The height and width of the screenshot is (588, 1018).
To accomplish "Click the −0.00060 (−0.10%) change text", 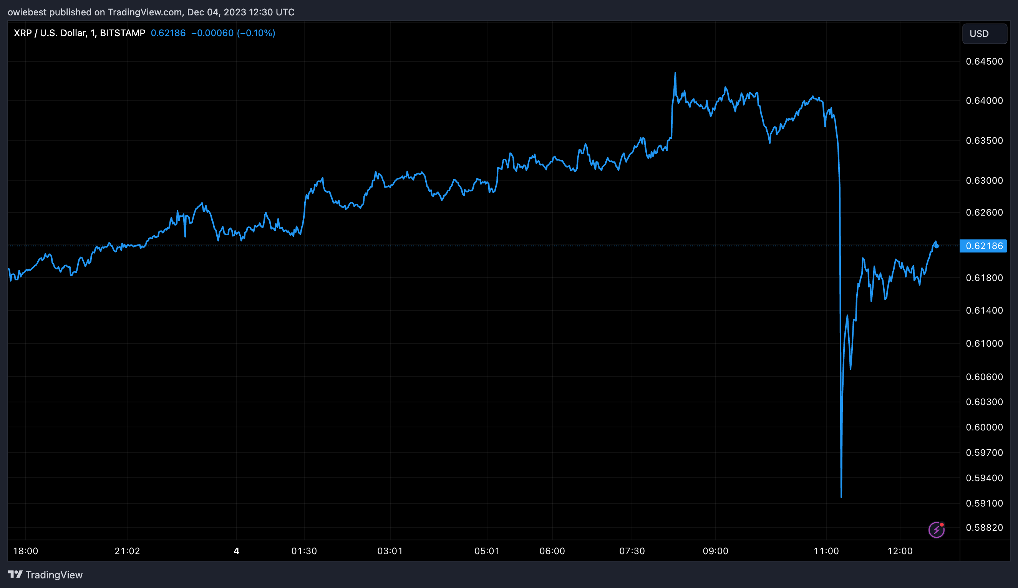I will pyautogui.click(x=233, y=33).
